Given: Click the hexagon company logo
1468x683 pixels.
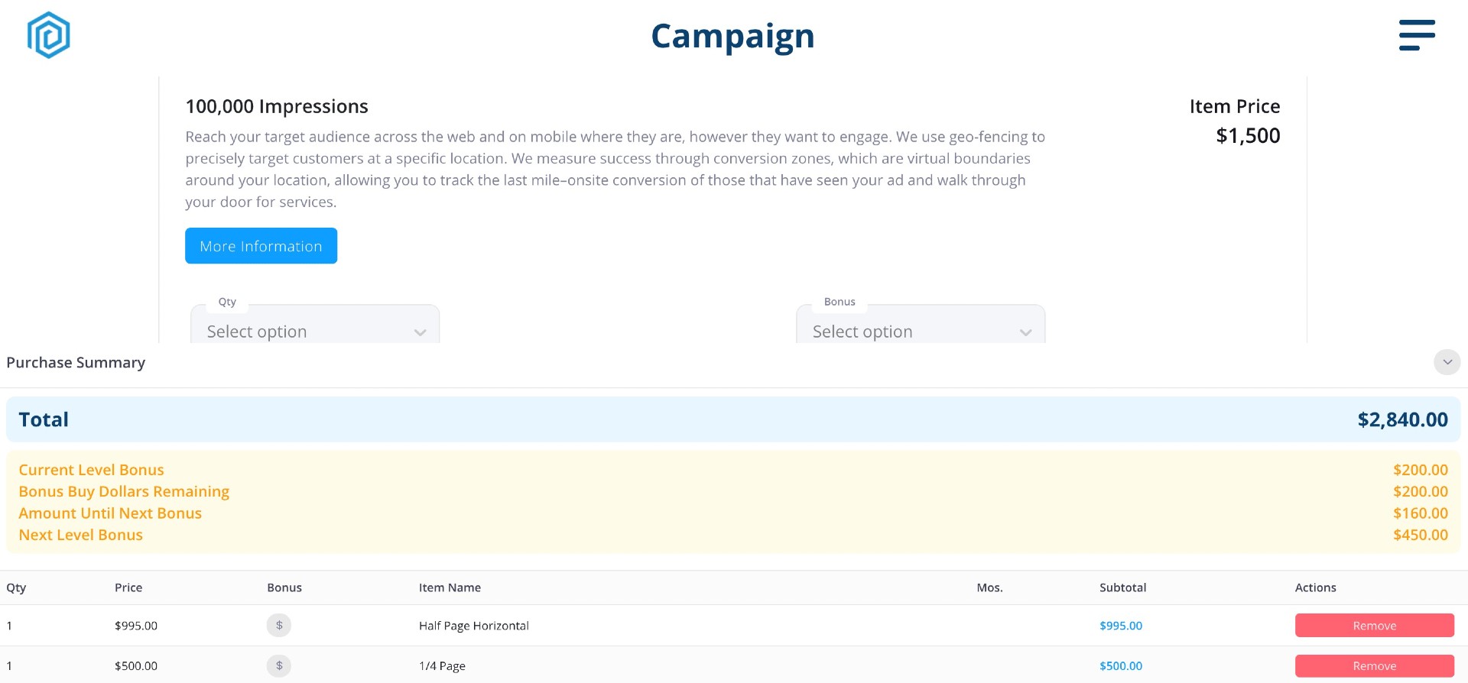Looking at the screenshot, I should [48, 35].
